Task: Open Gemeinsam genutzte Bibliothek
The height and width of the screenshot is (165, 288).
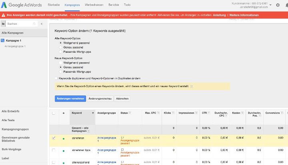Action: [16, 139]
